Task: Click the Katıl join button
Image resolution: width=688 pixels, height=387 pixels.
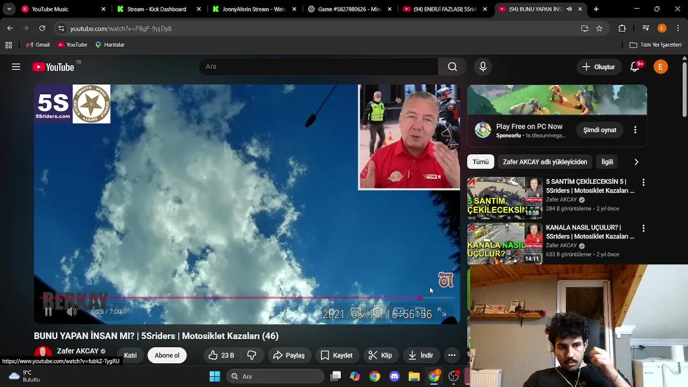Action: pos(130,355)
